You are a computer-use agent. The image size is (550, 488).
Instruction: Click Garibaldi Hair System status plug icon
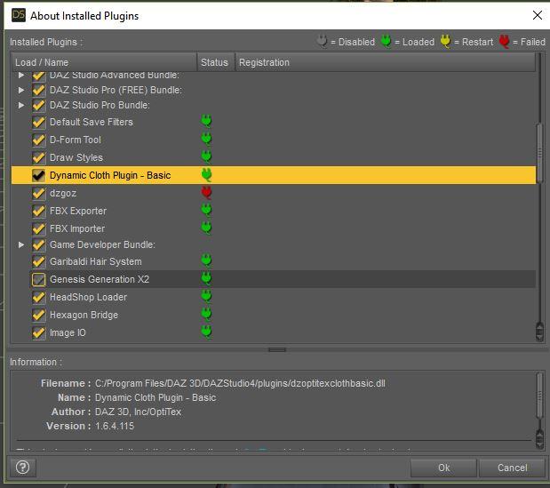coord(206,260)
